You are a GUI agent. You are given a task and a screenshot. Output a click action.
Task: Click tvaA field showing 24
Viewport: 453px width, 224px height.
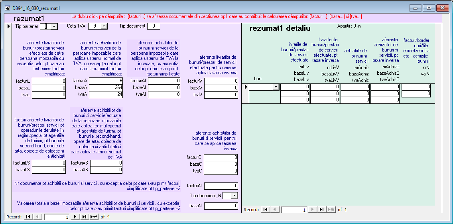105,95
